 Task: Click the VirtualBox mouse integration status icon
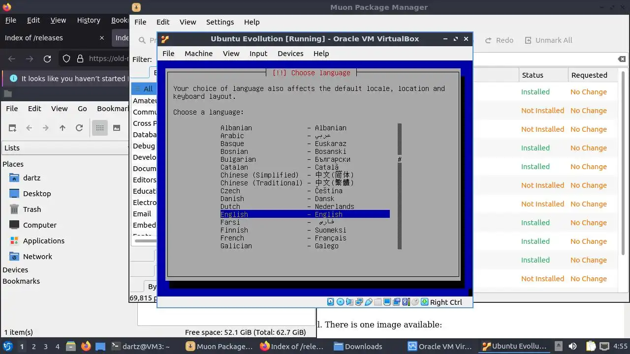(x=415, y=302)
